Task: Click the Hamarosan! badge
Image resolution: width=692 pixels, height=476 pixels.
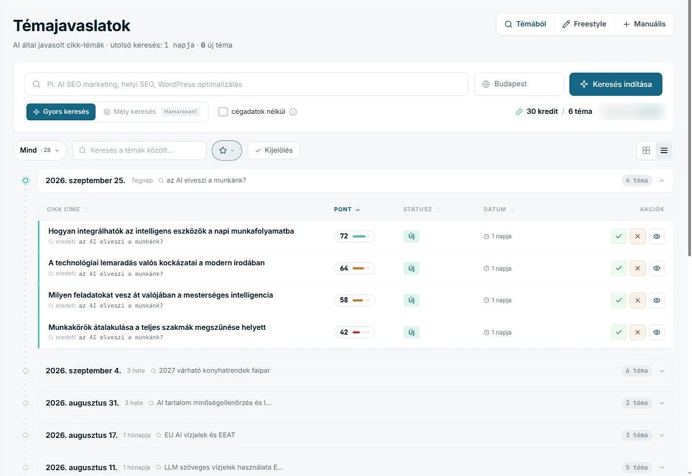Action: click(x=181, y=112)
